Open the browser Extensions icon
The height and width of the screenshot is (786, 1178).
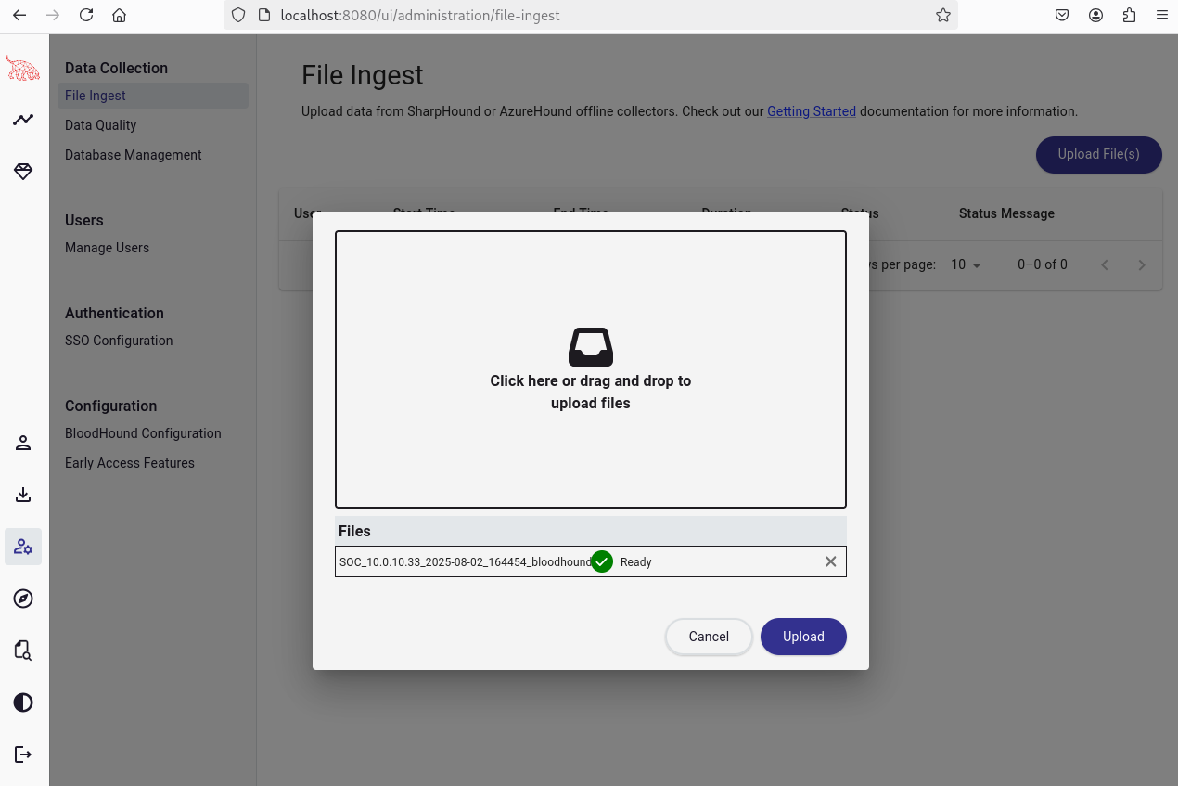pyautogui.click(x=1129, y=15)
